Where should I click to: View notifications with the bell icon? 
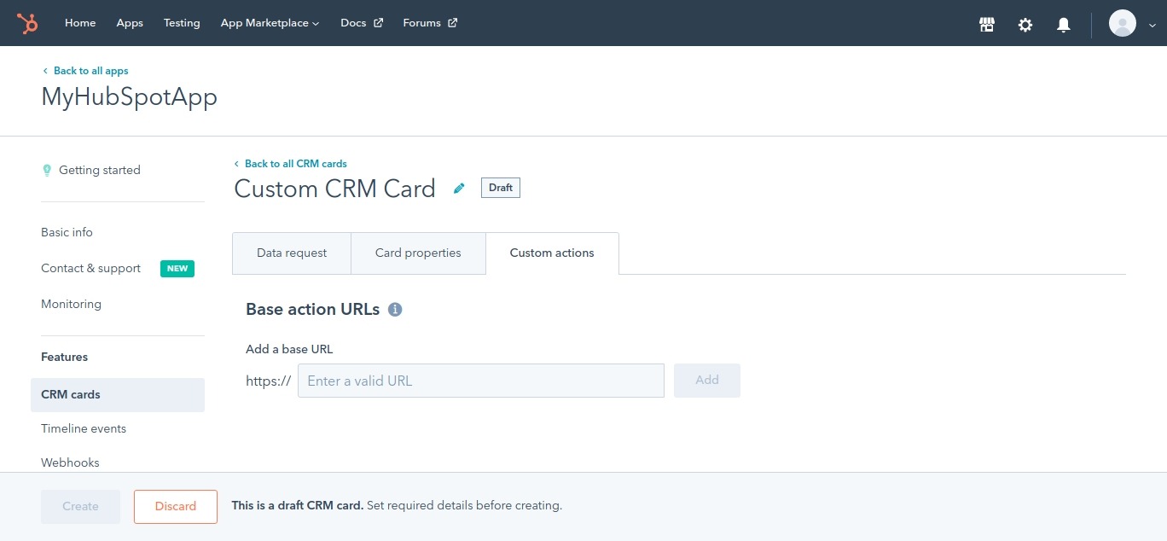1063,25
